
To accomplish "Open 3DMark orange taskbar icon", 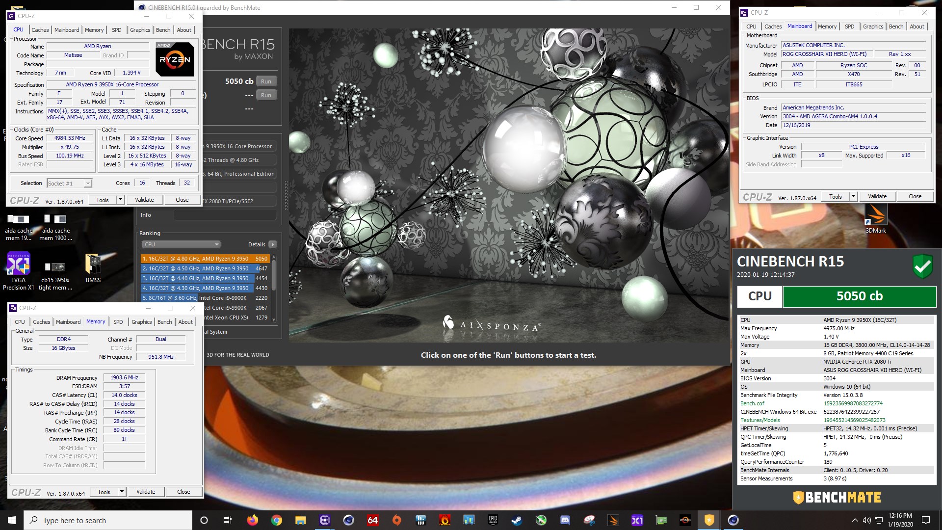I will point(613,520).
